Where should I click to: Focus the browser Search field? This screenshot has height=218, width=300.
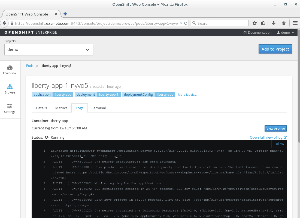[x=220, y=23]
